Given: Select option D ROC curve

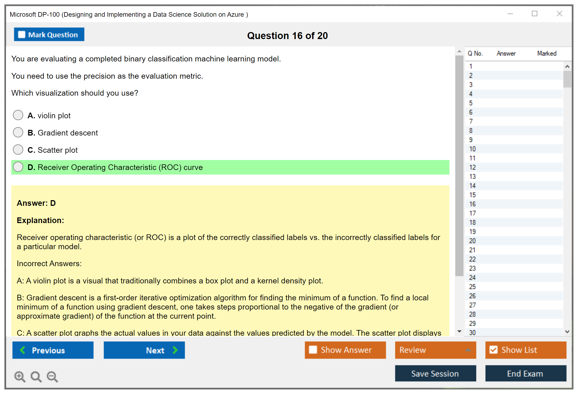Looking at the screenshot, I should tap(18, 167).
